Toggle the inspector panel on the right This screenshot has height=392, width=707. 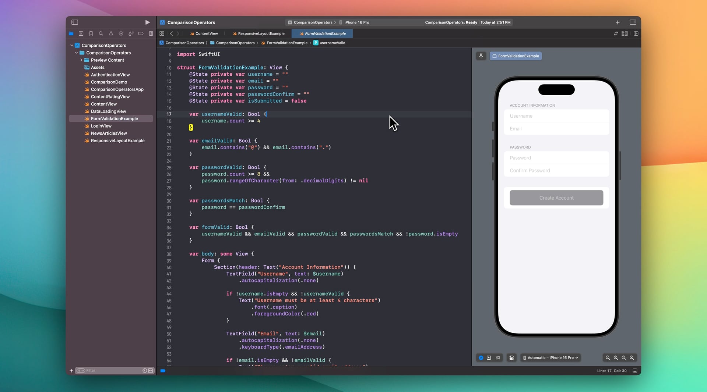(633, 22)
